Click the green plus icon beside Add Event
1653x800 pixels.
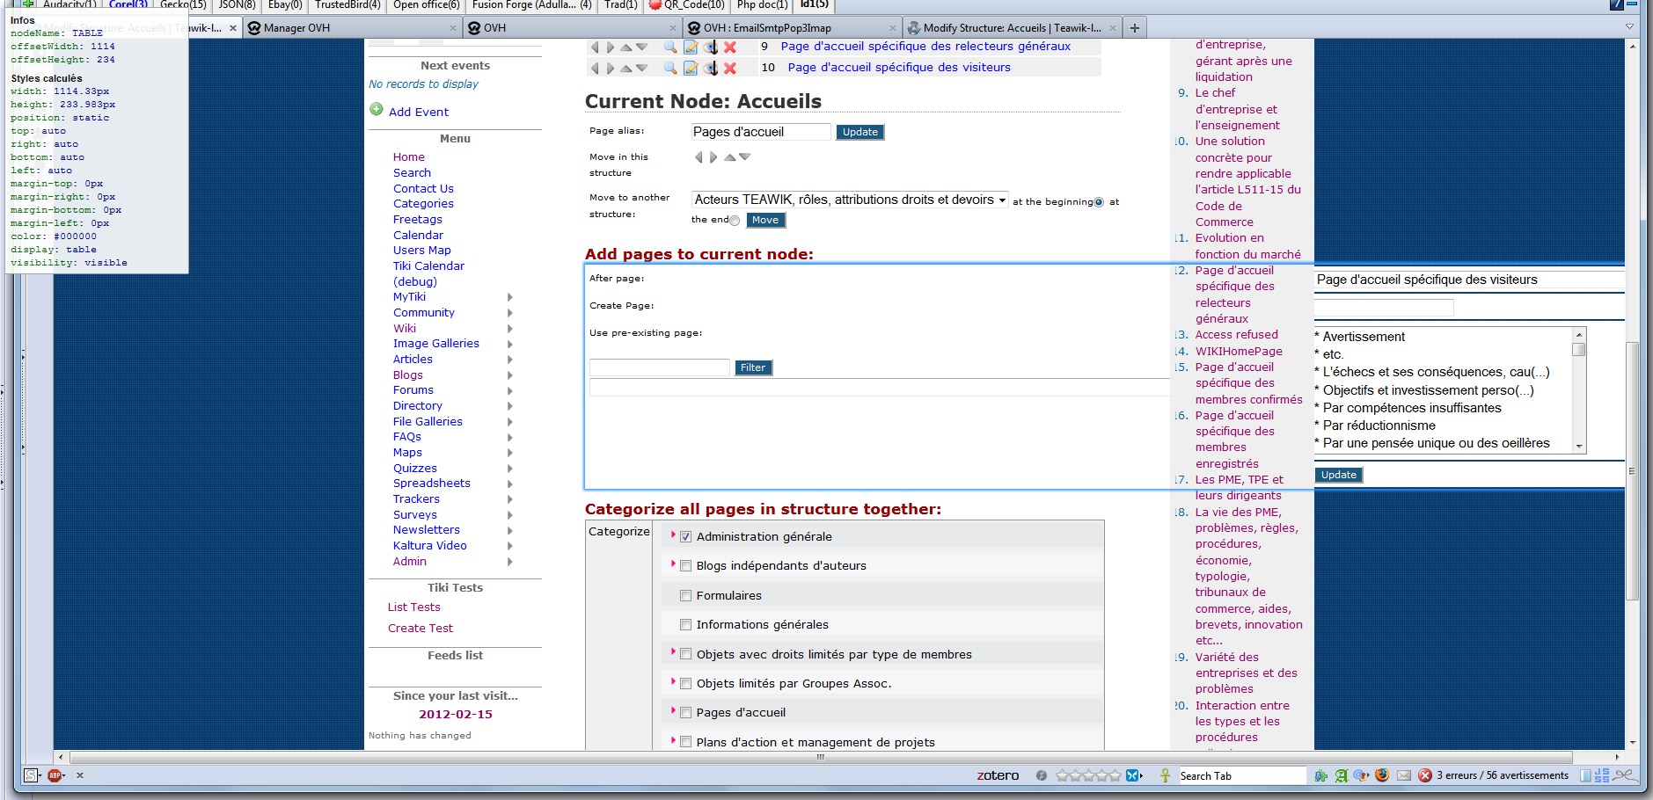click(377, 110)
